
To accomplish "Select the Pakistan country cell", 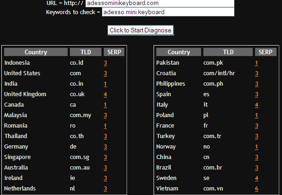I will pyautogui.click(x=168, y=63).
